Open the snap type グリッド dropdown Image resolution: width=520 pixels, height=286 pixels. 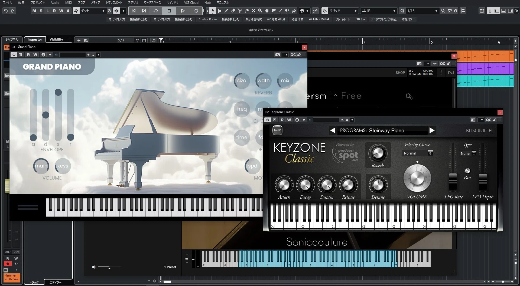[x=343, y=11]
